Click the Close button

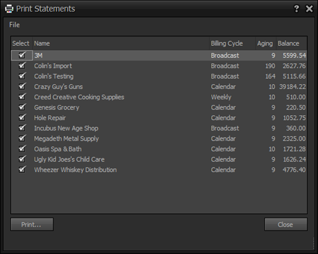tap(286, 224)
